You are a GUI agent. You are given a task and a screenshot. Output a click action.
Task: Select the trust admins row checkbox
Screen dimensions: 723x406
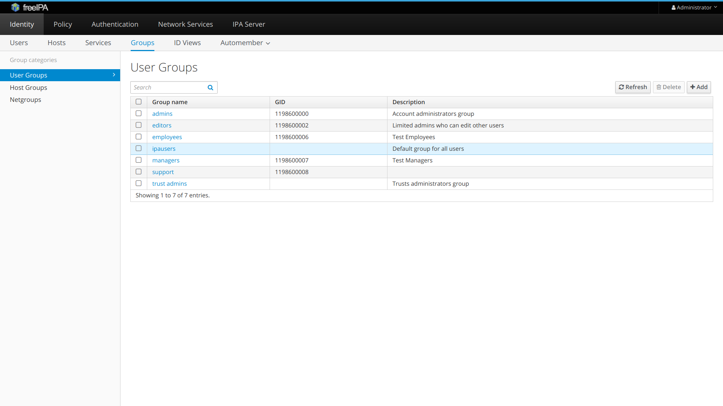pos(139,183)
